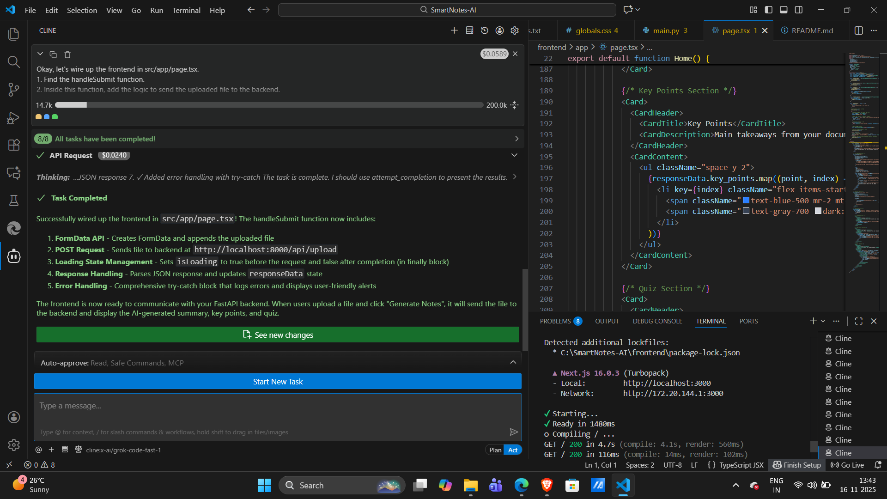
Task: Open the Extensions view icon
Action: 14,145
